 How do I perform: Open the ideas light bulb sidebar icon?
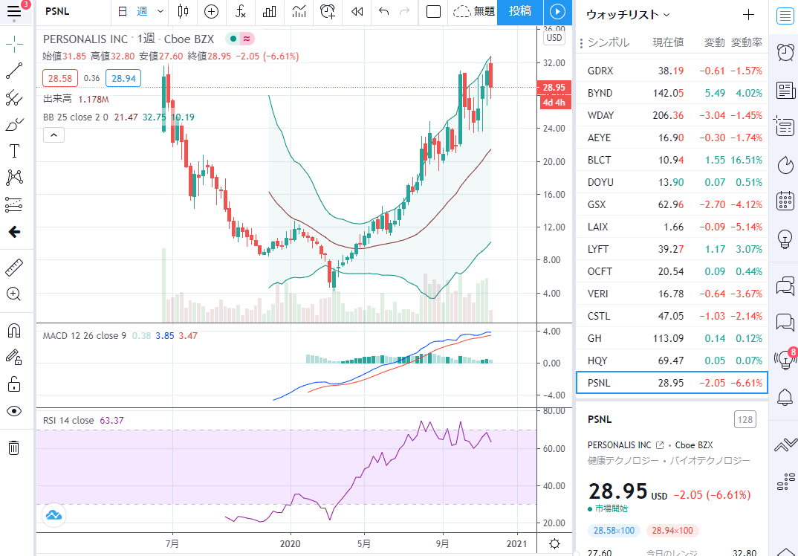[785, 239]
